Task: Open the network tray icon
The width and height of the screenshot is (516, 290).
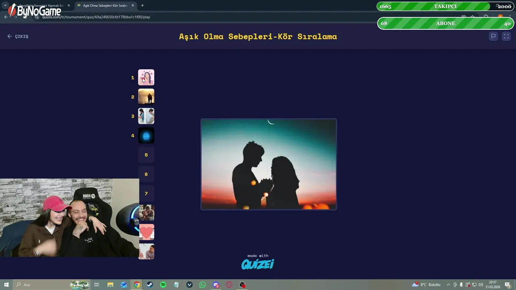Action: (x=474, y=285)
